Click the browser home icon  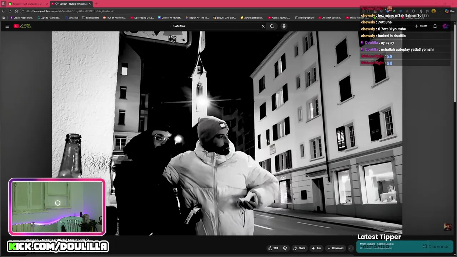coord(16,11)
